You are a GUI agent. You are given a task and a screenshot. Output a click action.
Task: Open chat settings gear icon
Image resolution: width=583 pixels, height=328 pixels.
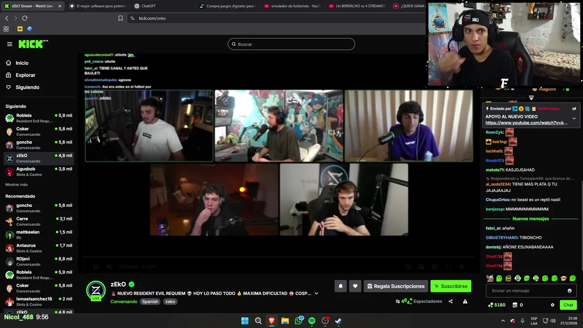pyautogui.click(x=552, y=305)
